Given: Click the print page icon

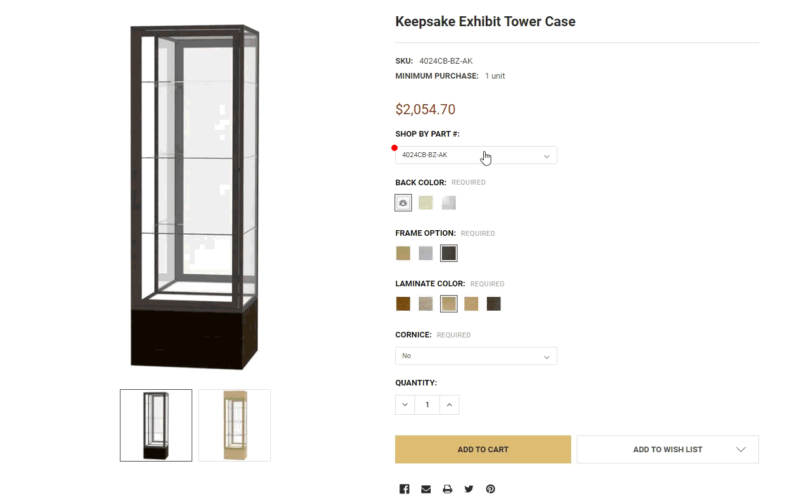Looking at the screenshot, I should click(x=448, y=489).
